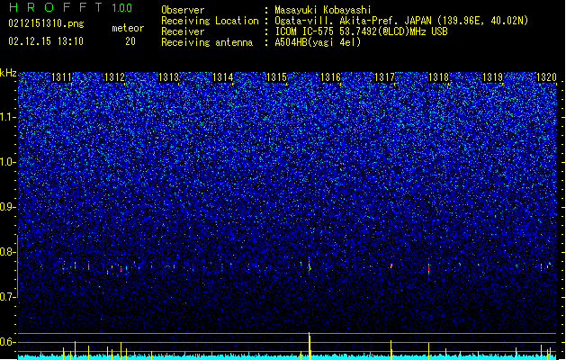566x360 pixels.
Task: Click the 1317 time marker
Action: tap(385, 77)
